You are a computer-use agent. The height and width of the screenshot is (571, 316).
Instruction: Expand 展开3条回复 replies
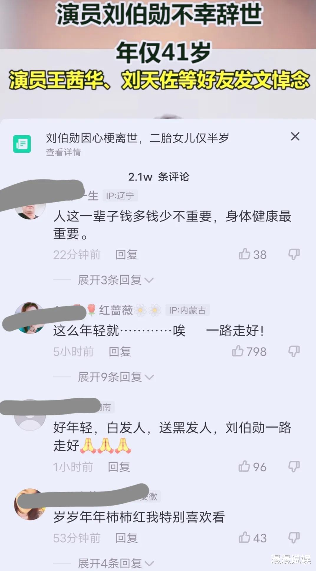click(x=116, y=280)
